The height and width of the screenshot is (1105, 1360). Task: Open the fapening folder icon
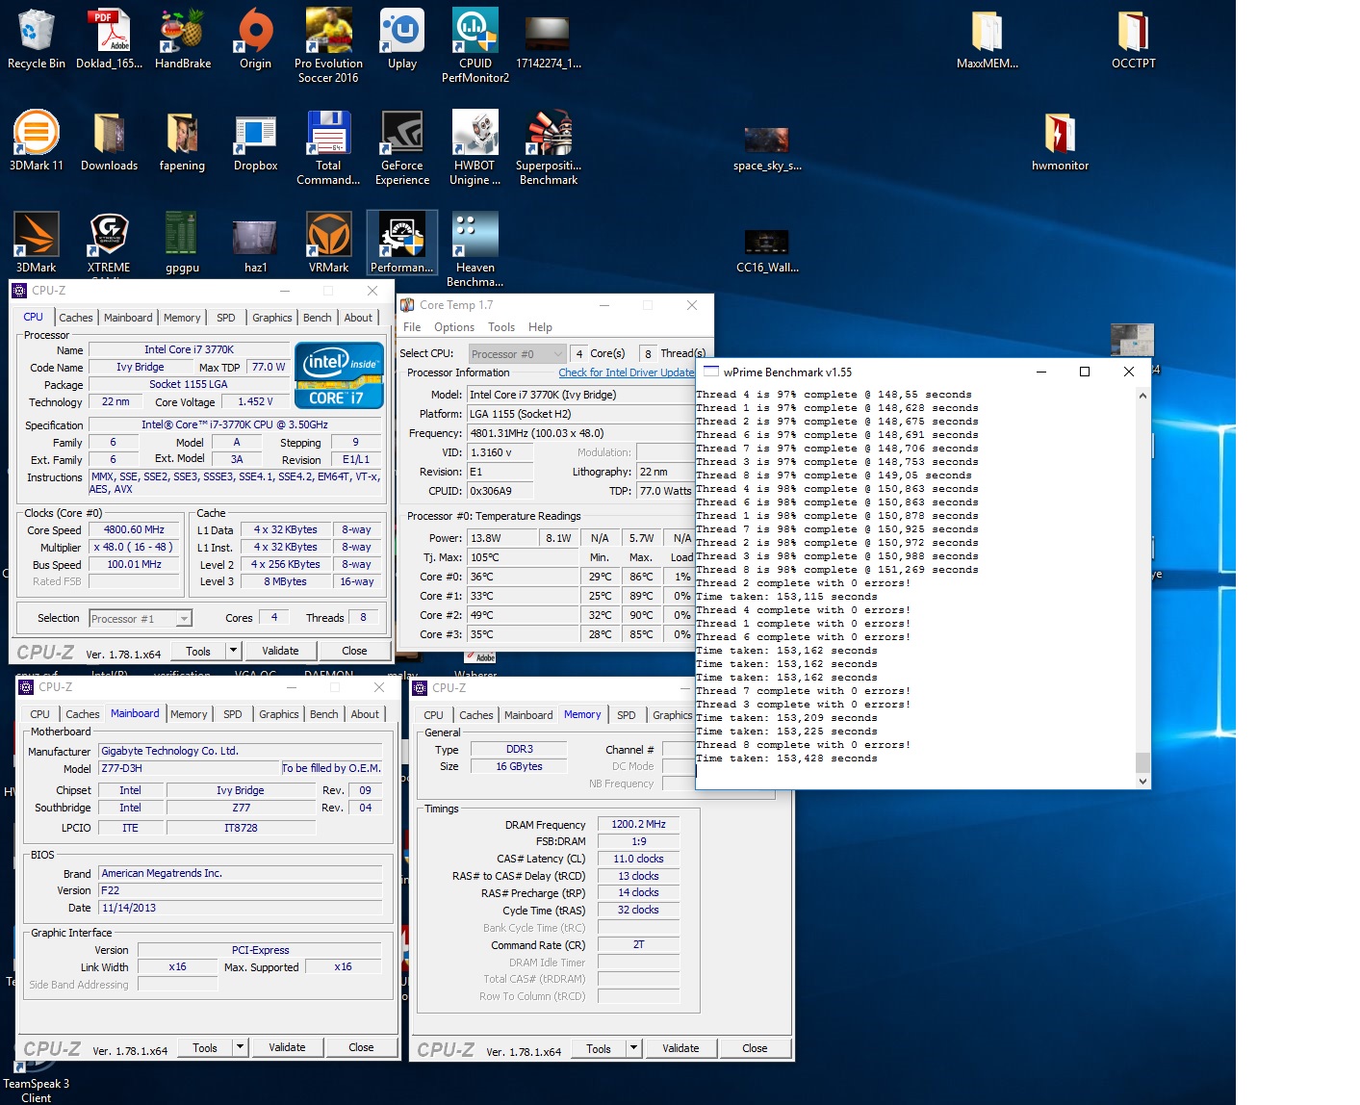coord(182,141)
